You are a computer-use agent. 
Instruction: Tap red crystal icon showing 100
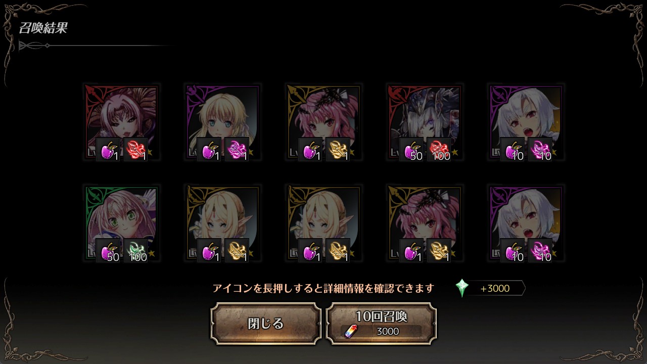439,149
